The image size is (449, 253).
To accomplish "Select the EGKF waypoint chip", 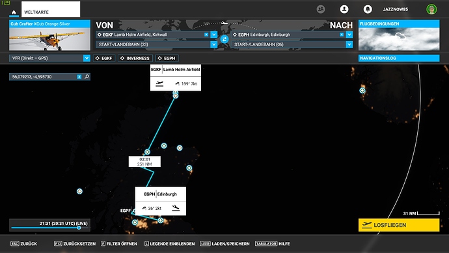I will tap(104, 58).
